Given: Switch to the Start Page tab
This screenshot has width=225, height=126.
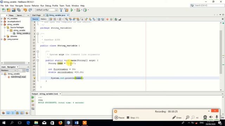Looking at the screenshot, I should (x=36, y=15).
